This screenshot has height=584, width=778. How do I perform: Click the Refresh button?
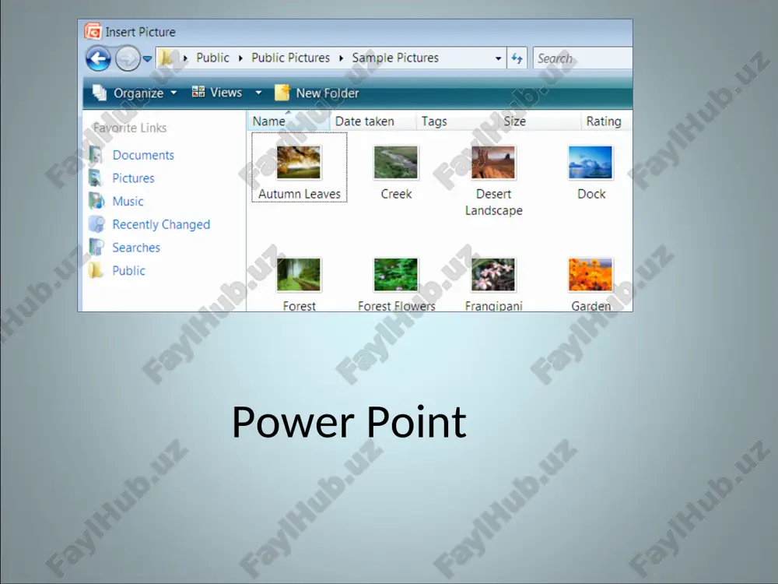coord(517,58)
